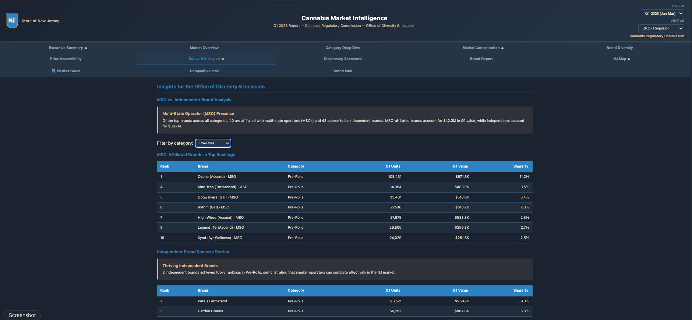Click the Garden Greens brand cell

pyautogui.click(x=210, y=311)
